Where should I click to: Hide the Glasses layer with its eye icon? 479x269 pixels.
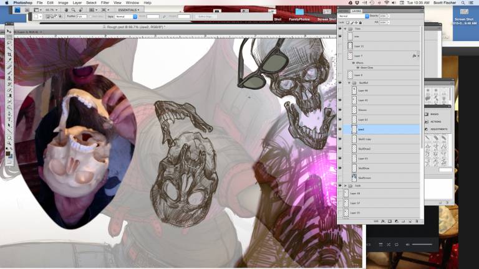pyautogui.click(x=340, y=110)
